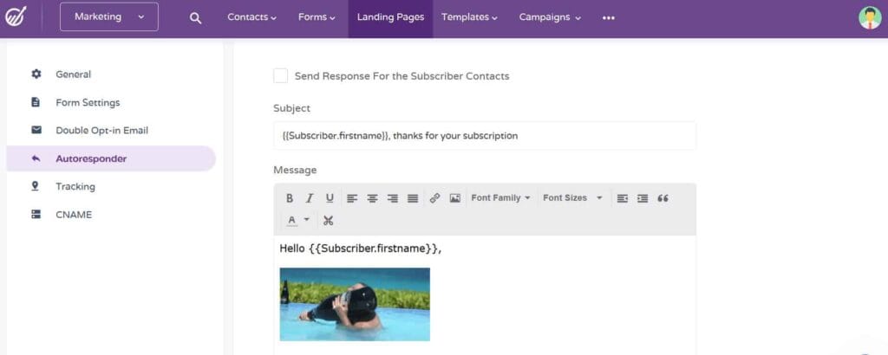Click the text color A icon
Screen dimensions: 888x355
coord(291,221)
